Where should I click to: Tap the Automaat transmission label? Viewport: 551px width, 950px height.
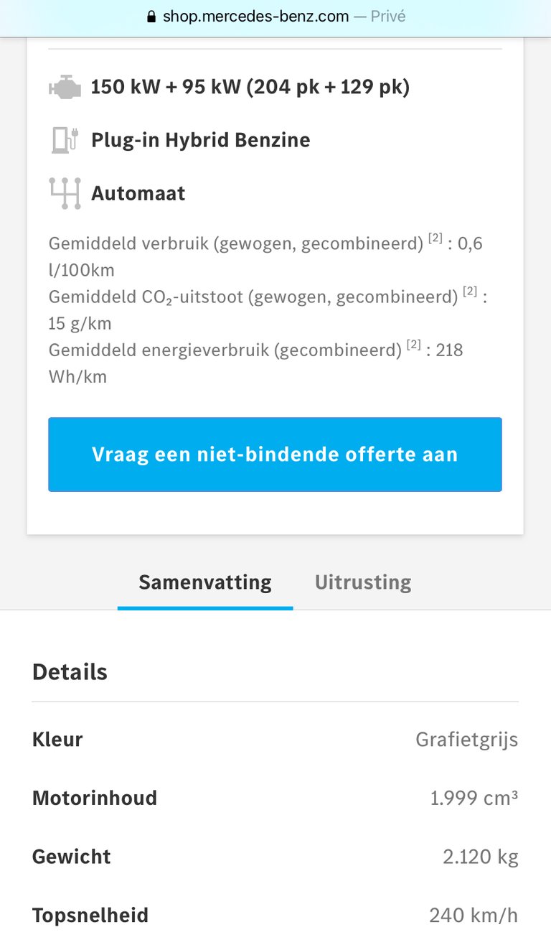[138, 193]
